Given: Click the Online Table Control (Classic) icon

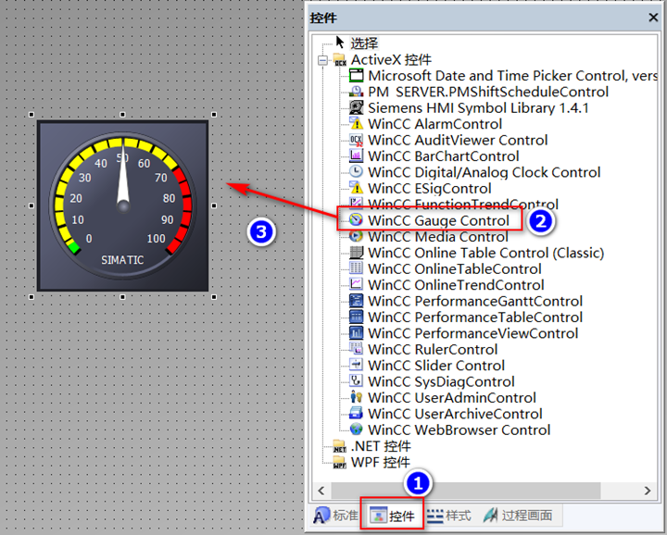Looking at the screenshot, I should [356, 253].
